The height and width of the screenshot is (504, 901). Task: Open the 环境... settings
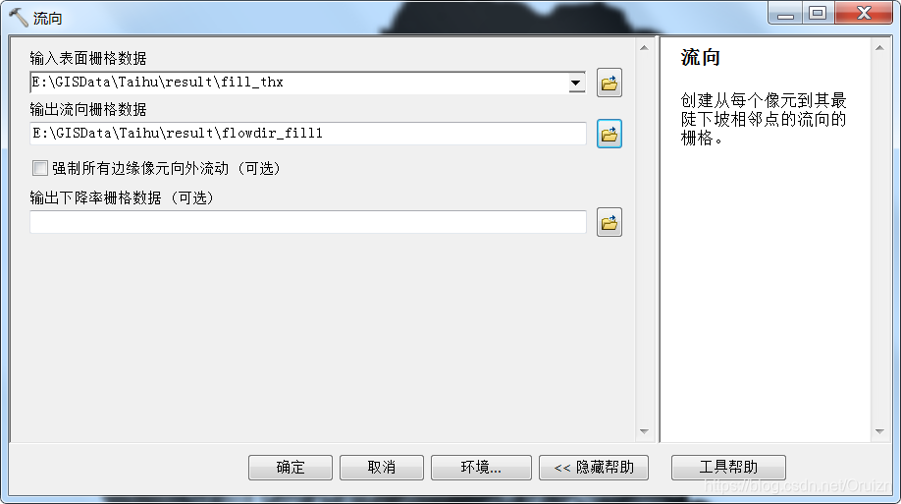click(x=481, y=468)
